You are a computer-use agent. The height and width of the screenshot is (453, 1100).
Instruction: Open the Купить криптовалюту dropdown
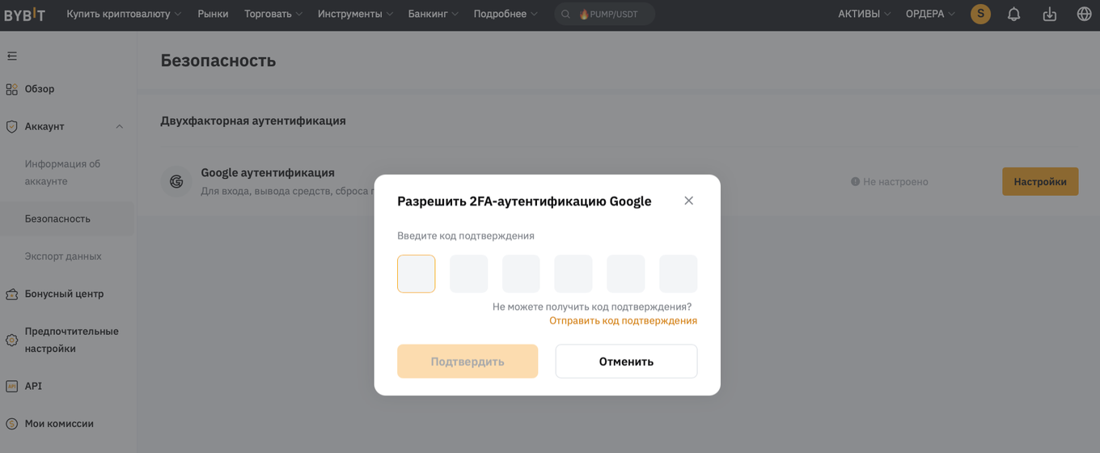[124, 14]
